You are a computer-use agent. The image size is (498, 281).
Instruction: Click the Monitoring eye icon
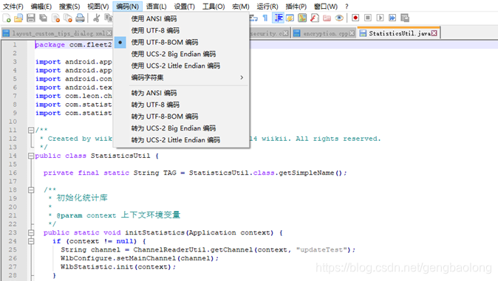pyautogui.click(x=339, y=18)
